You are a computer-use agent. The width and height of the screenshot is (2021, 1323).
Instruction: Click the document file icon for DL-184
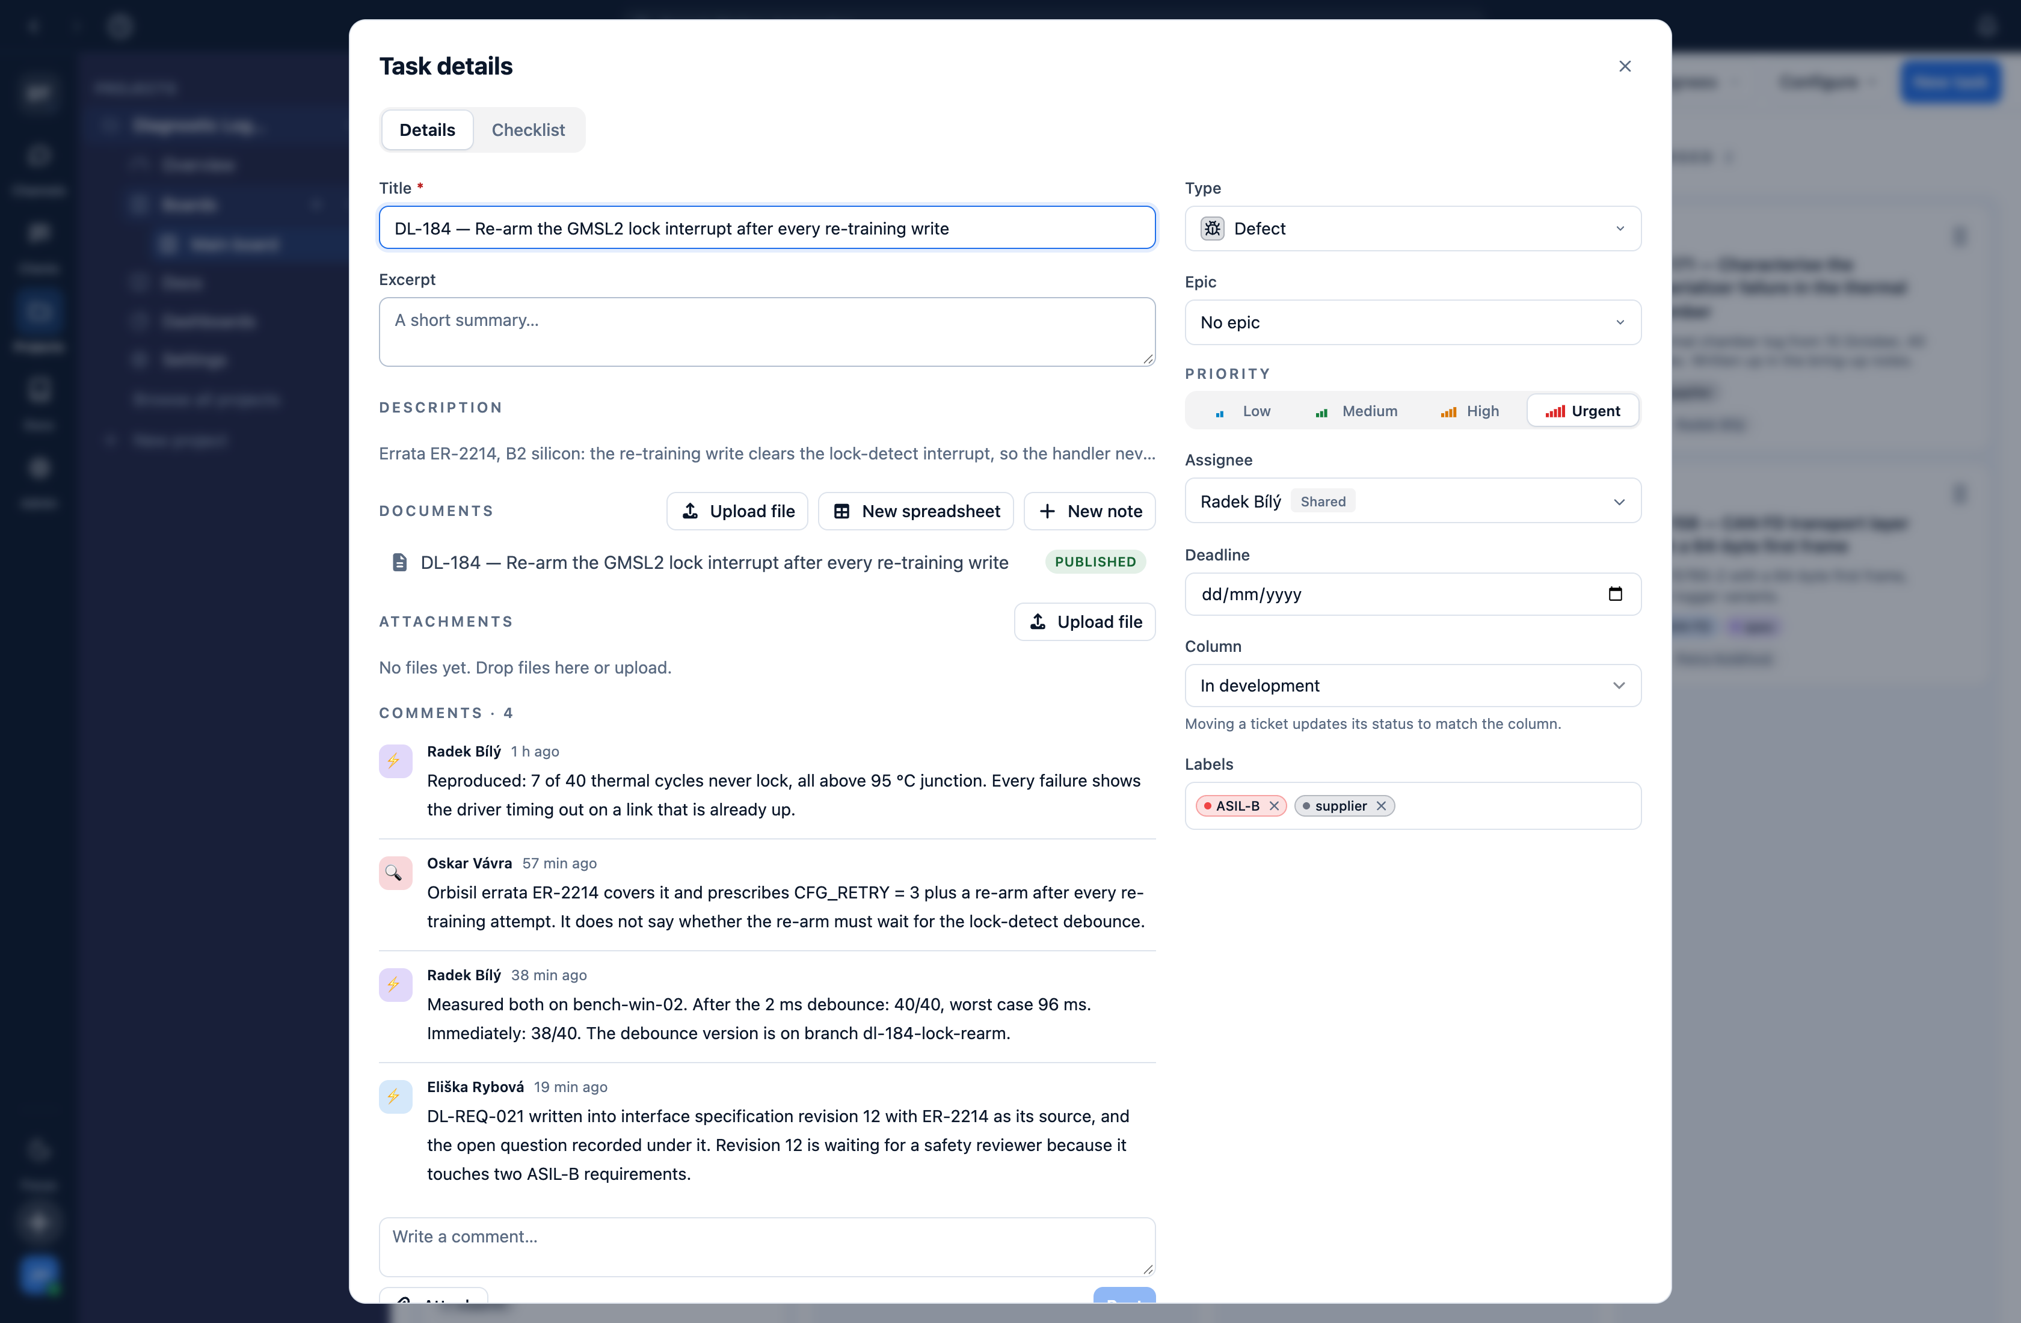(399, 562)
